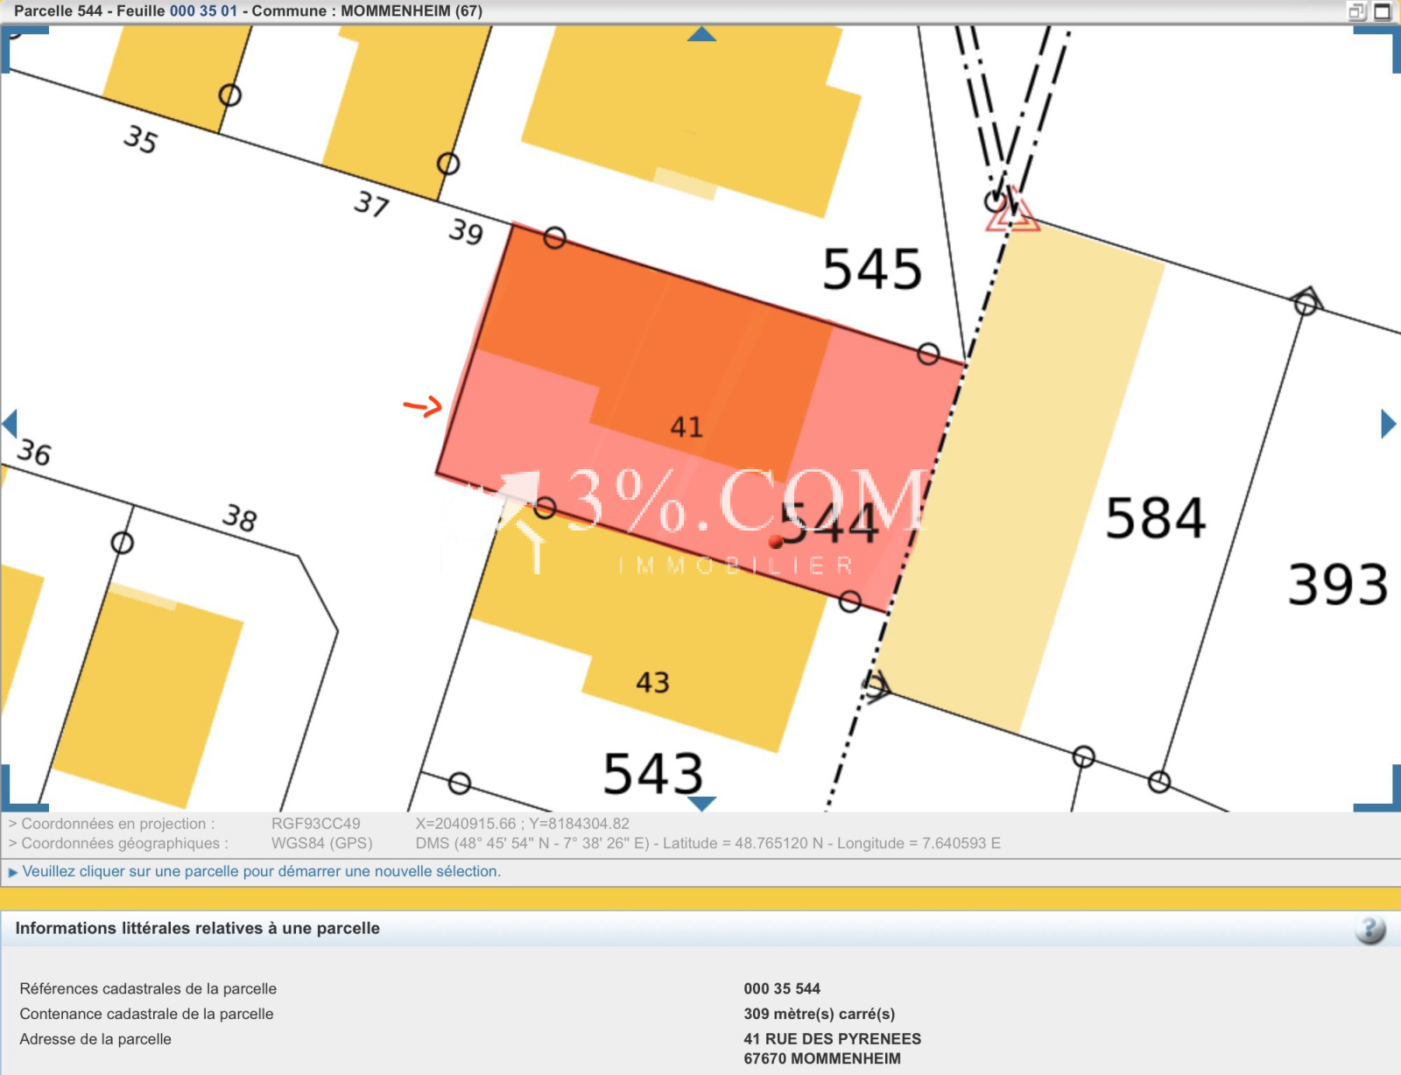Click the top-right corner bracket of map
Viewport: 1401px width, 1075px height.
click(1377, 49)
